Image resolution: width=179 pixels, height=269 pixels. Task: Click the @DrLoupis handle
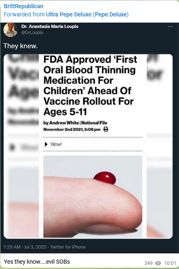tap(32, 32)
